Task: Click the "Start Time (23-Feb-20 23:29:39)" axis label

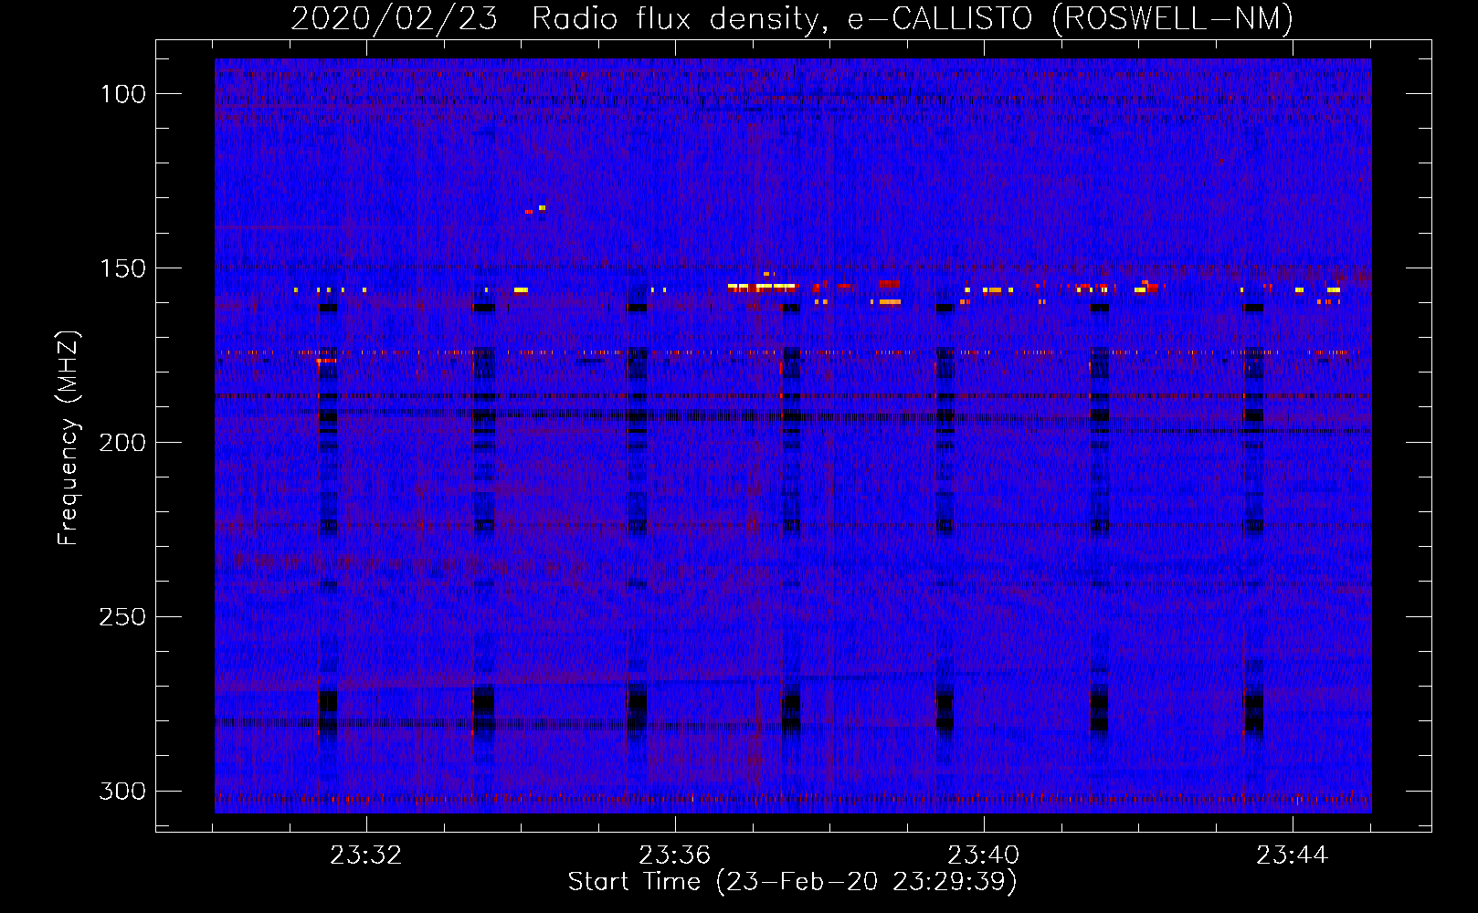Action: click(x=792, y=882)
